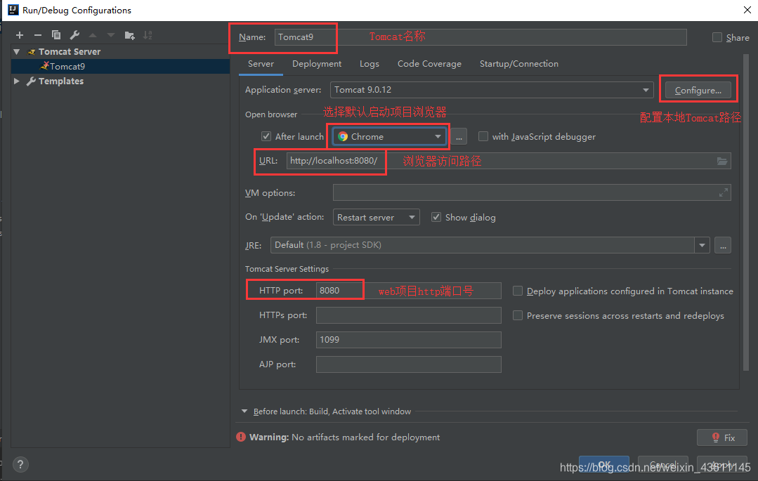Click the red warning icon

click(241, 437)
